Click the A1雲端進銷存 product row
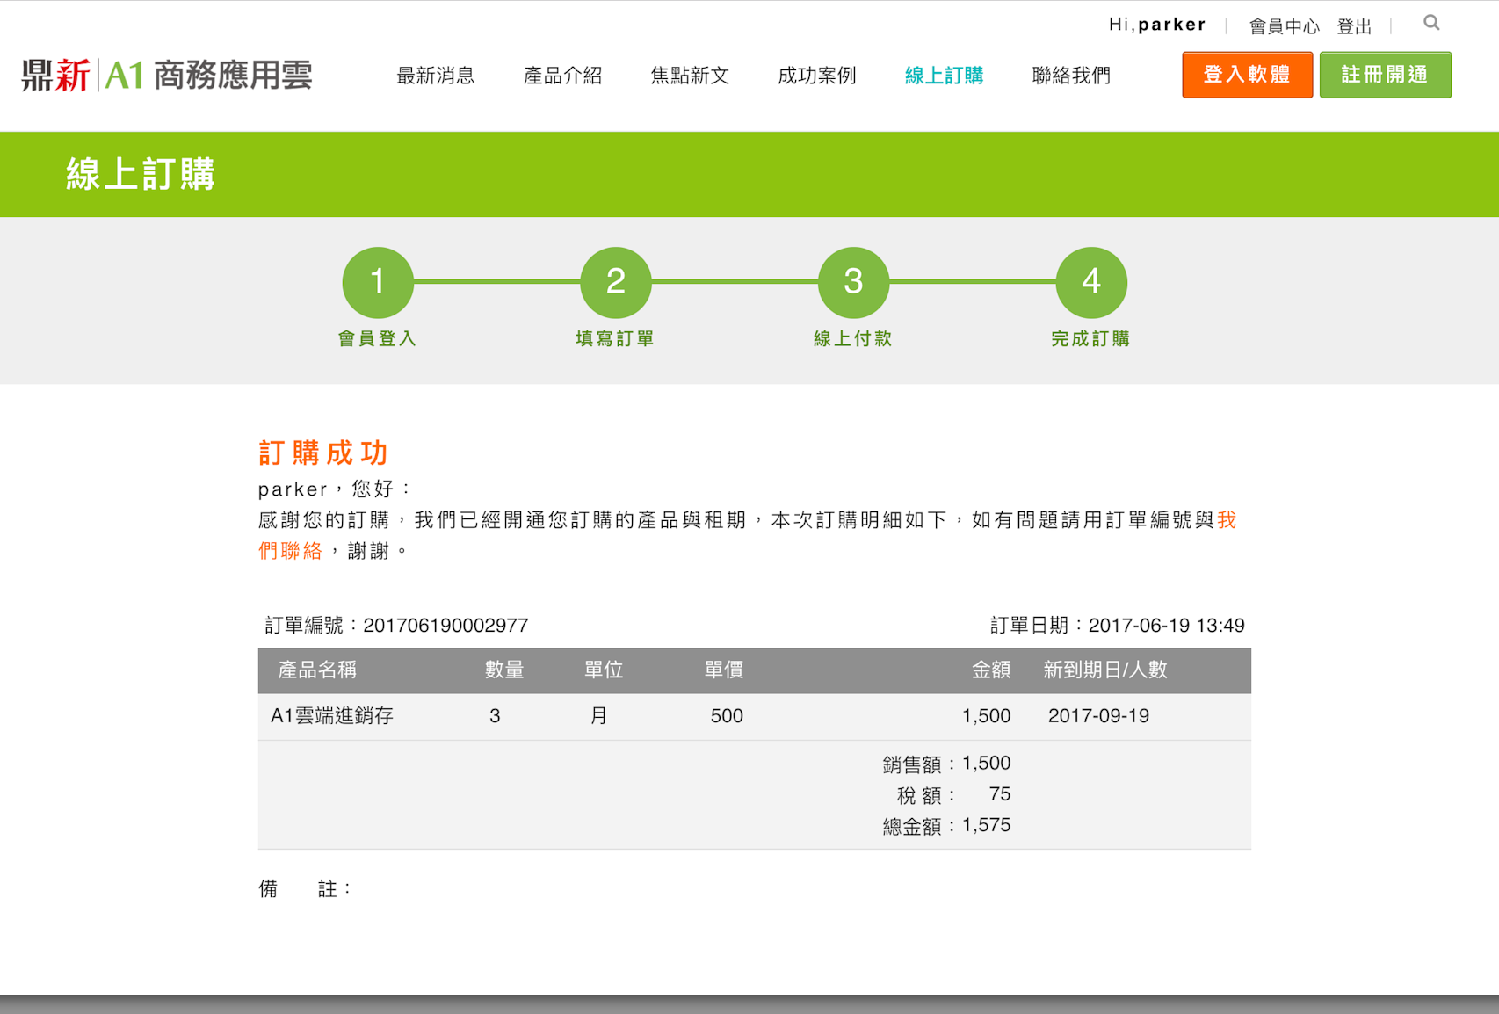1499x1014 pixels. (x=332, y=716)
